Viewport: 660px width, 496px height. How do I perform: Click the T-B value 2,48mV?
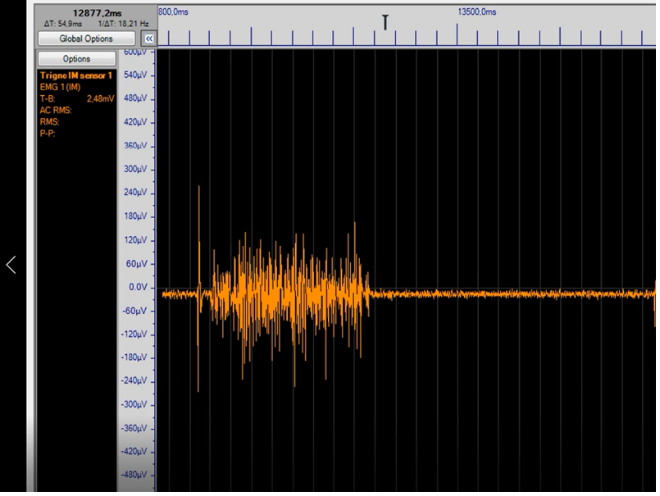(100, 98)
